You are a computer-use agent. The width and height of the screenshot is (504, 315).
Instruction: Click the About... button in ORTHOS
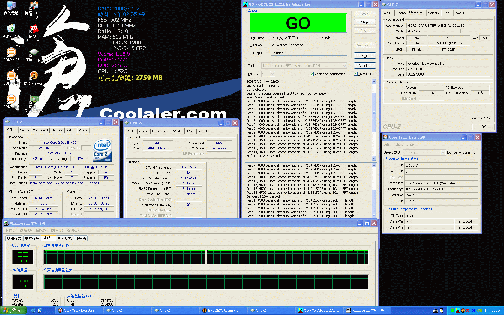point(364,66)
